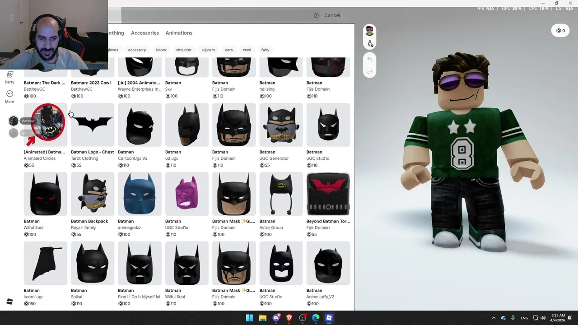Select the Batman mask by AnimeLuffy_V2
Screen dimensions: 578x325
click(328, 263)
